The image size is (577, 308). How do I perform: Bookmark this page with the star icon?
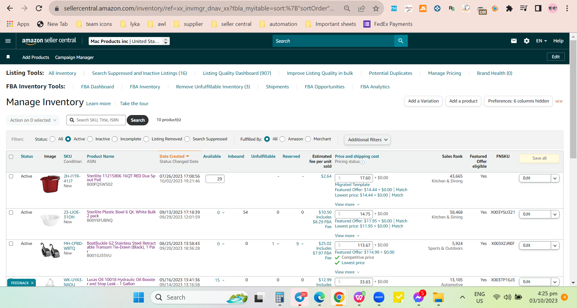[x=376, y=8]
